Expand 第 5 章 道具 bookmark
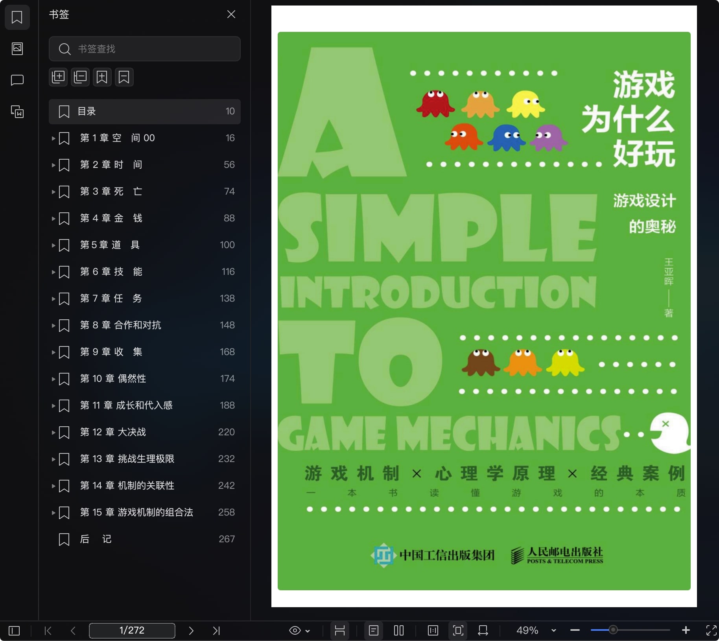The image size is (719, 641). click(53, 245)
